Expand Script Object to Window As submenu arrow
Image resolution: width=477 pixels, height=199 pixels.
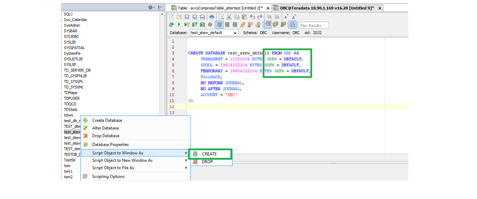tap(186, 153)
